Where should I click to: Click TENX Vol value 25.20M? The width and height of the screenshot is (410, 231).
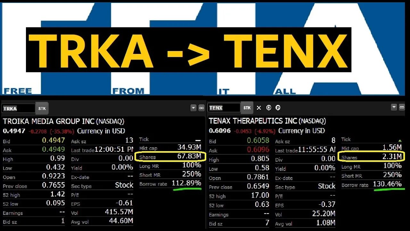pyautogui.click(x=324, y=213)
